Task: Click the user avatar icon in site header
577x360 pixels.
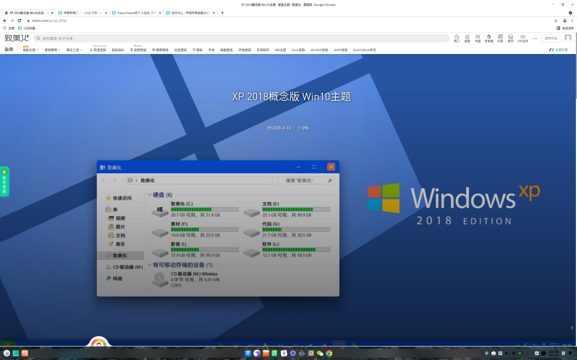Action: click(x=568, y=38)
